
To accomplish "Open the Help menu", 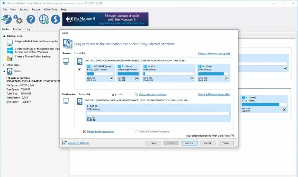I will pyautogui.click(x=64, y=9).
